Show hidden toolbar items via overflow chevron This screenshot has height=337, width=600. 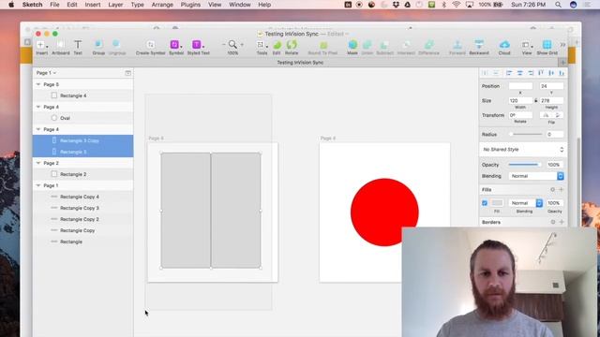click(562, 45)
